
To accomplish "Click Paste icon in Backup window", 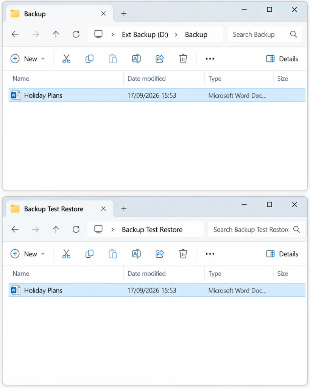I will coord(113,59).
